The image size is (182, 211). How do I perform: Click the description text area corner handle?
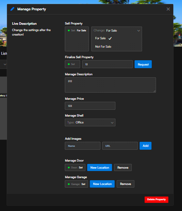155,91
